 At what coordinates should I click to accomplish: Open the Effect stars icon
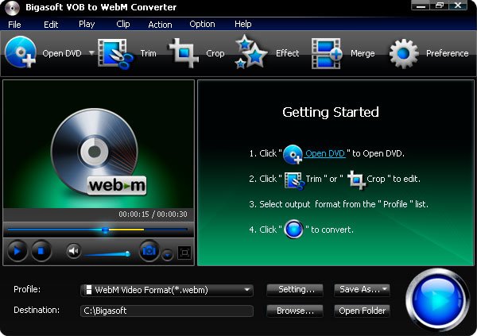[x=251, y=52]
